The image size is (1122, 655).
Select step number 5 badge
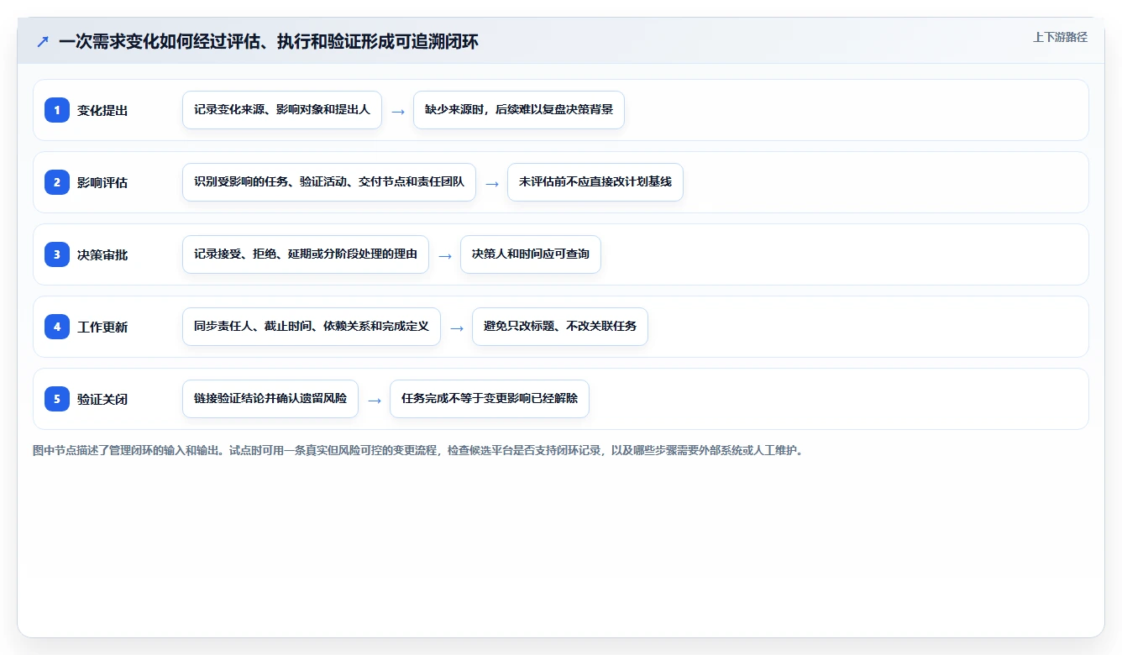57,399
